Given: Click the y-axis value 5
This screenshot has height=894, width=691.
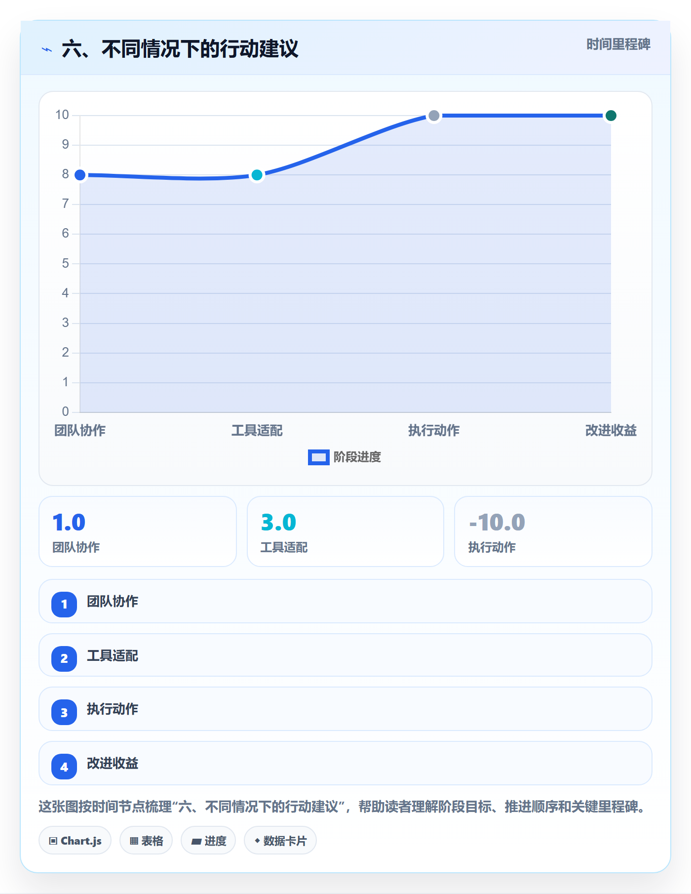Looking at the screenshot, I should pyautogui.click(x=65, y=263).
